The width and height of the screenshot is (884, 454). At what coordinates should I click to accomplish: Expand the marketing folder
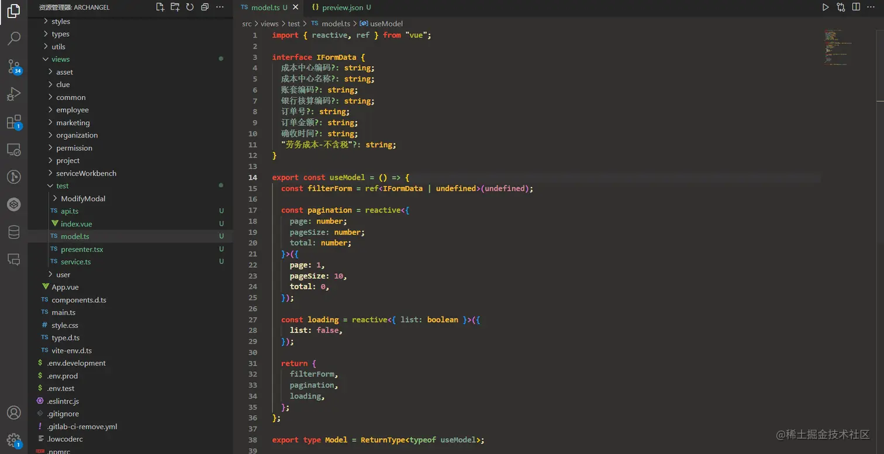[130, 123]
